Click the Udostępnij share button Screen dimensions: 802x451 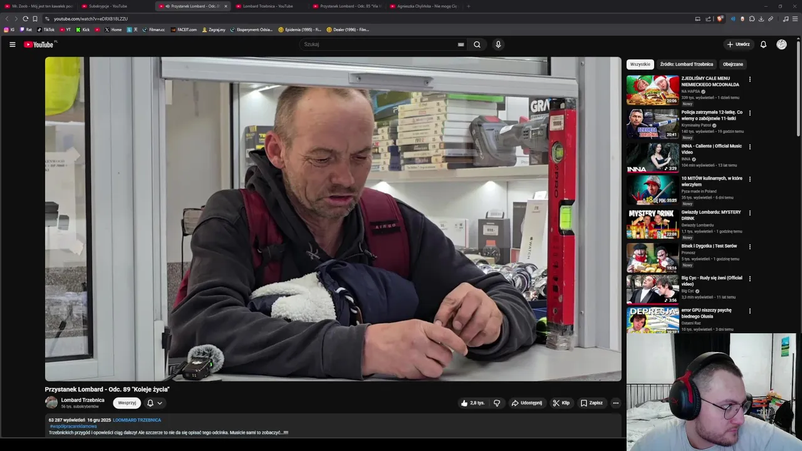click(x=526, y=403)
